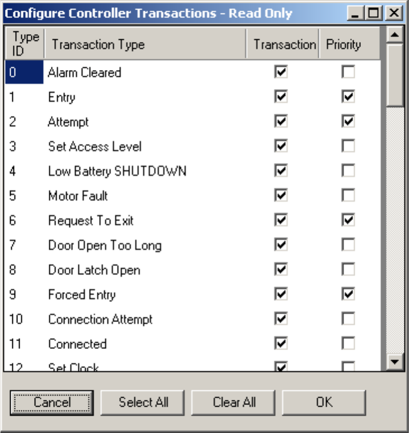This screenshot has width=409, height=433.
Task: Disable Priority checkbox for Entry row
Action: (x=348, y=96)
